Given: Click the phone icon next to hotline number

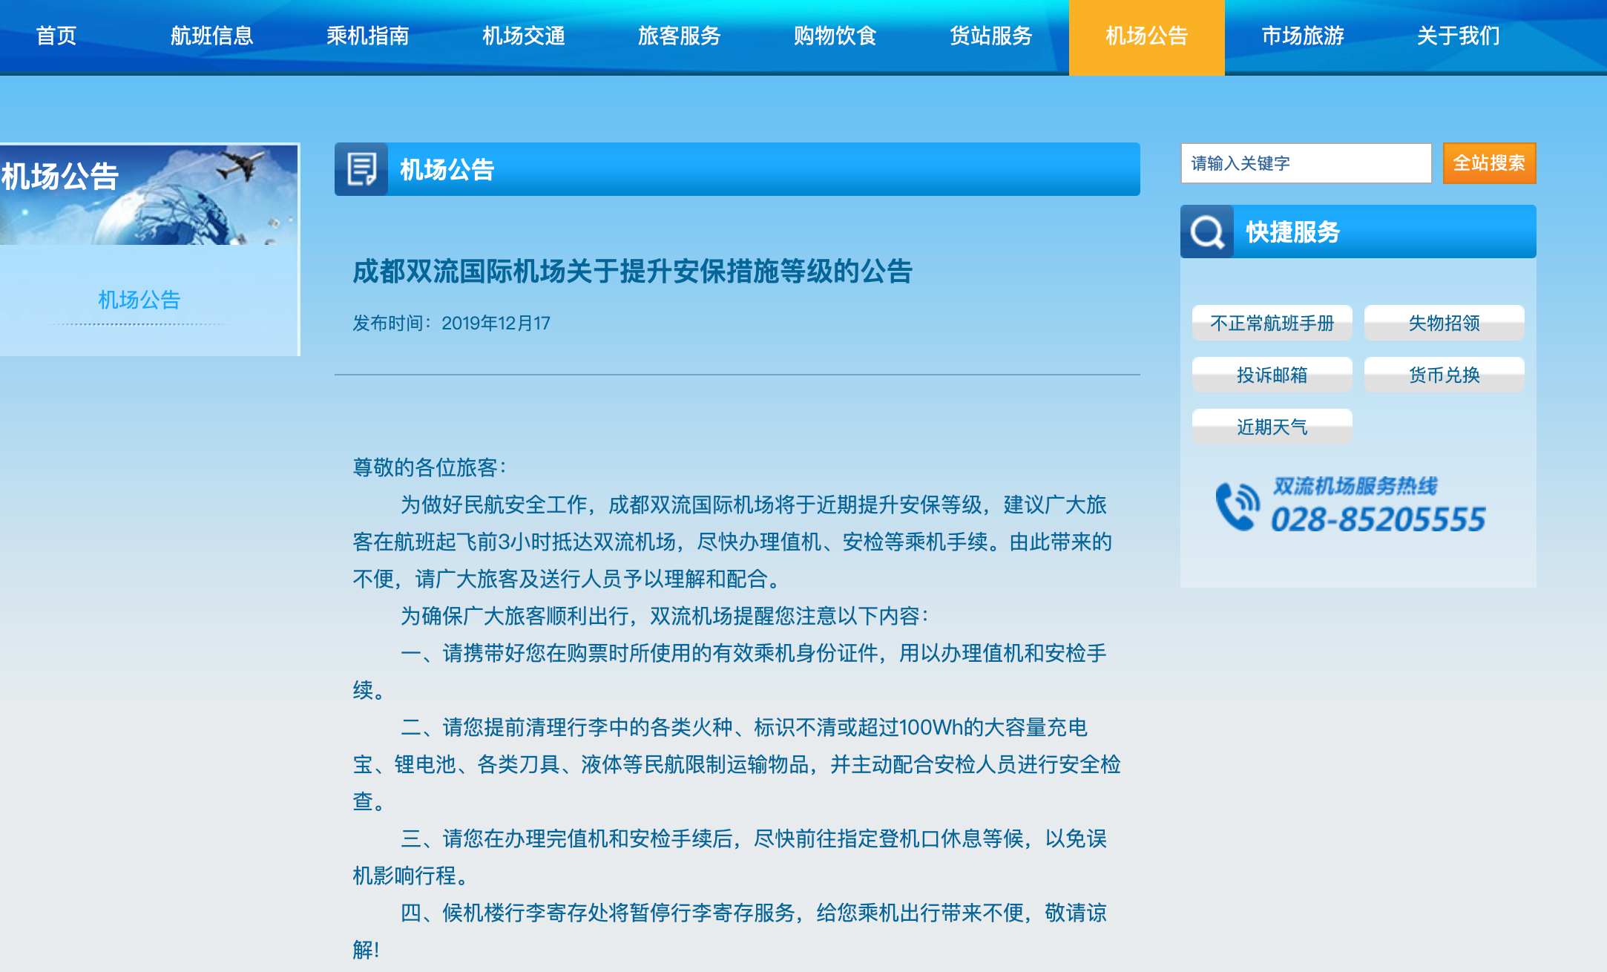Looking at the screenshot, I should (x=1237, y=506).
